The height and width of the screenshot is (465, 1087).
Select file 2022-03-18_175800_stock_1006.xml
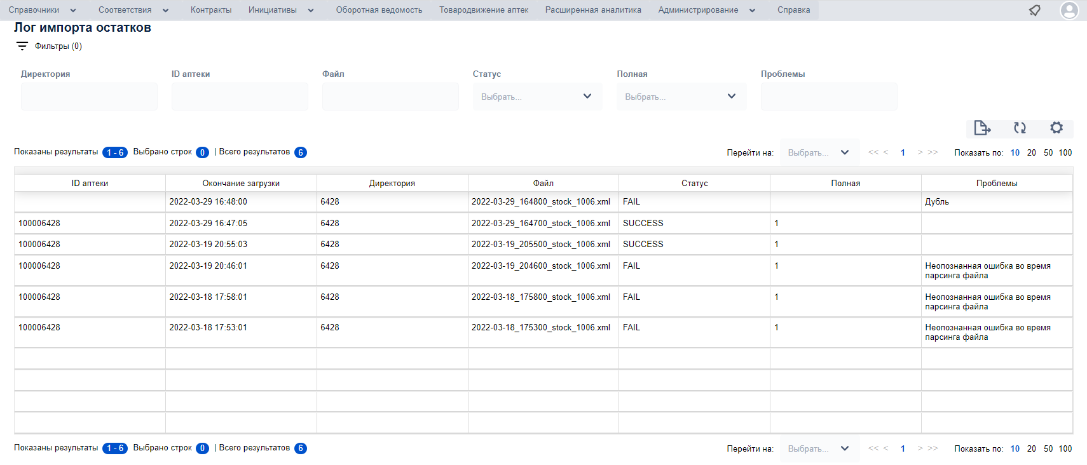click(541, 297)
